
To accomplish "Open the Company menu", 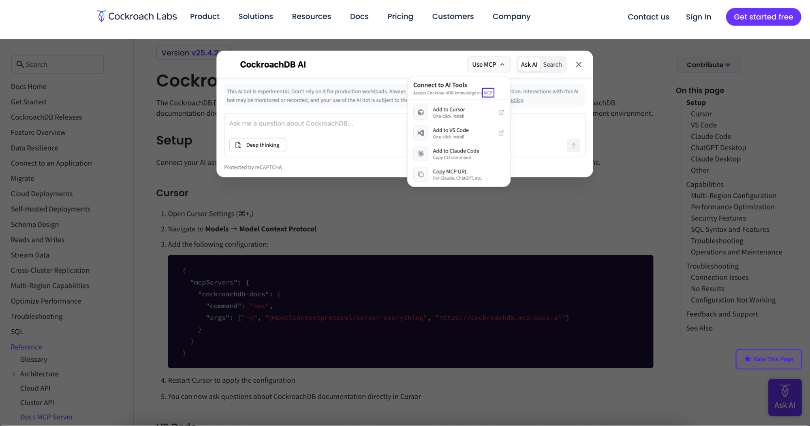I will [x=511, y=17].
